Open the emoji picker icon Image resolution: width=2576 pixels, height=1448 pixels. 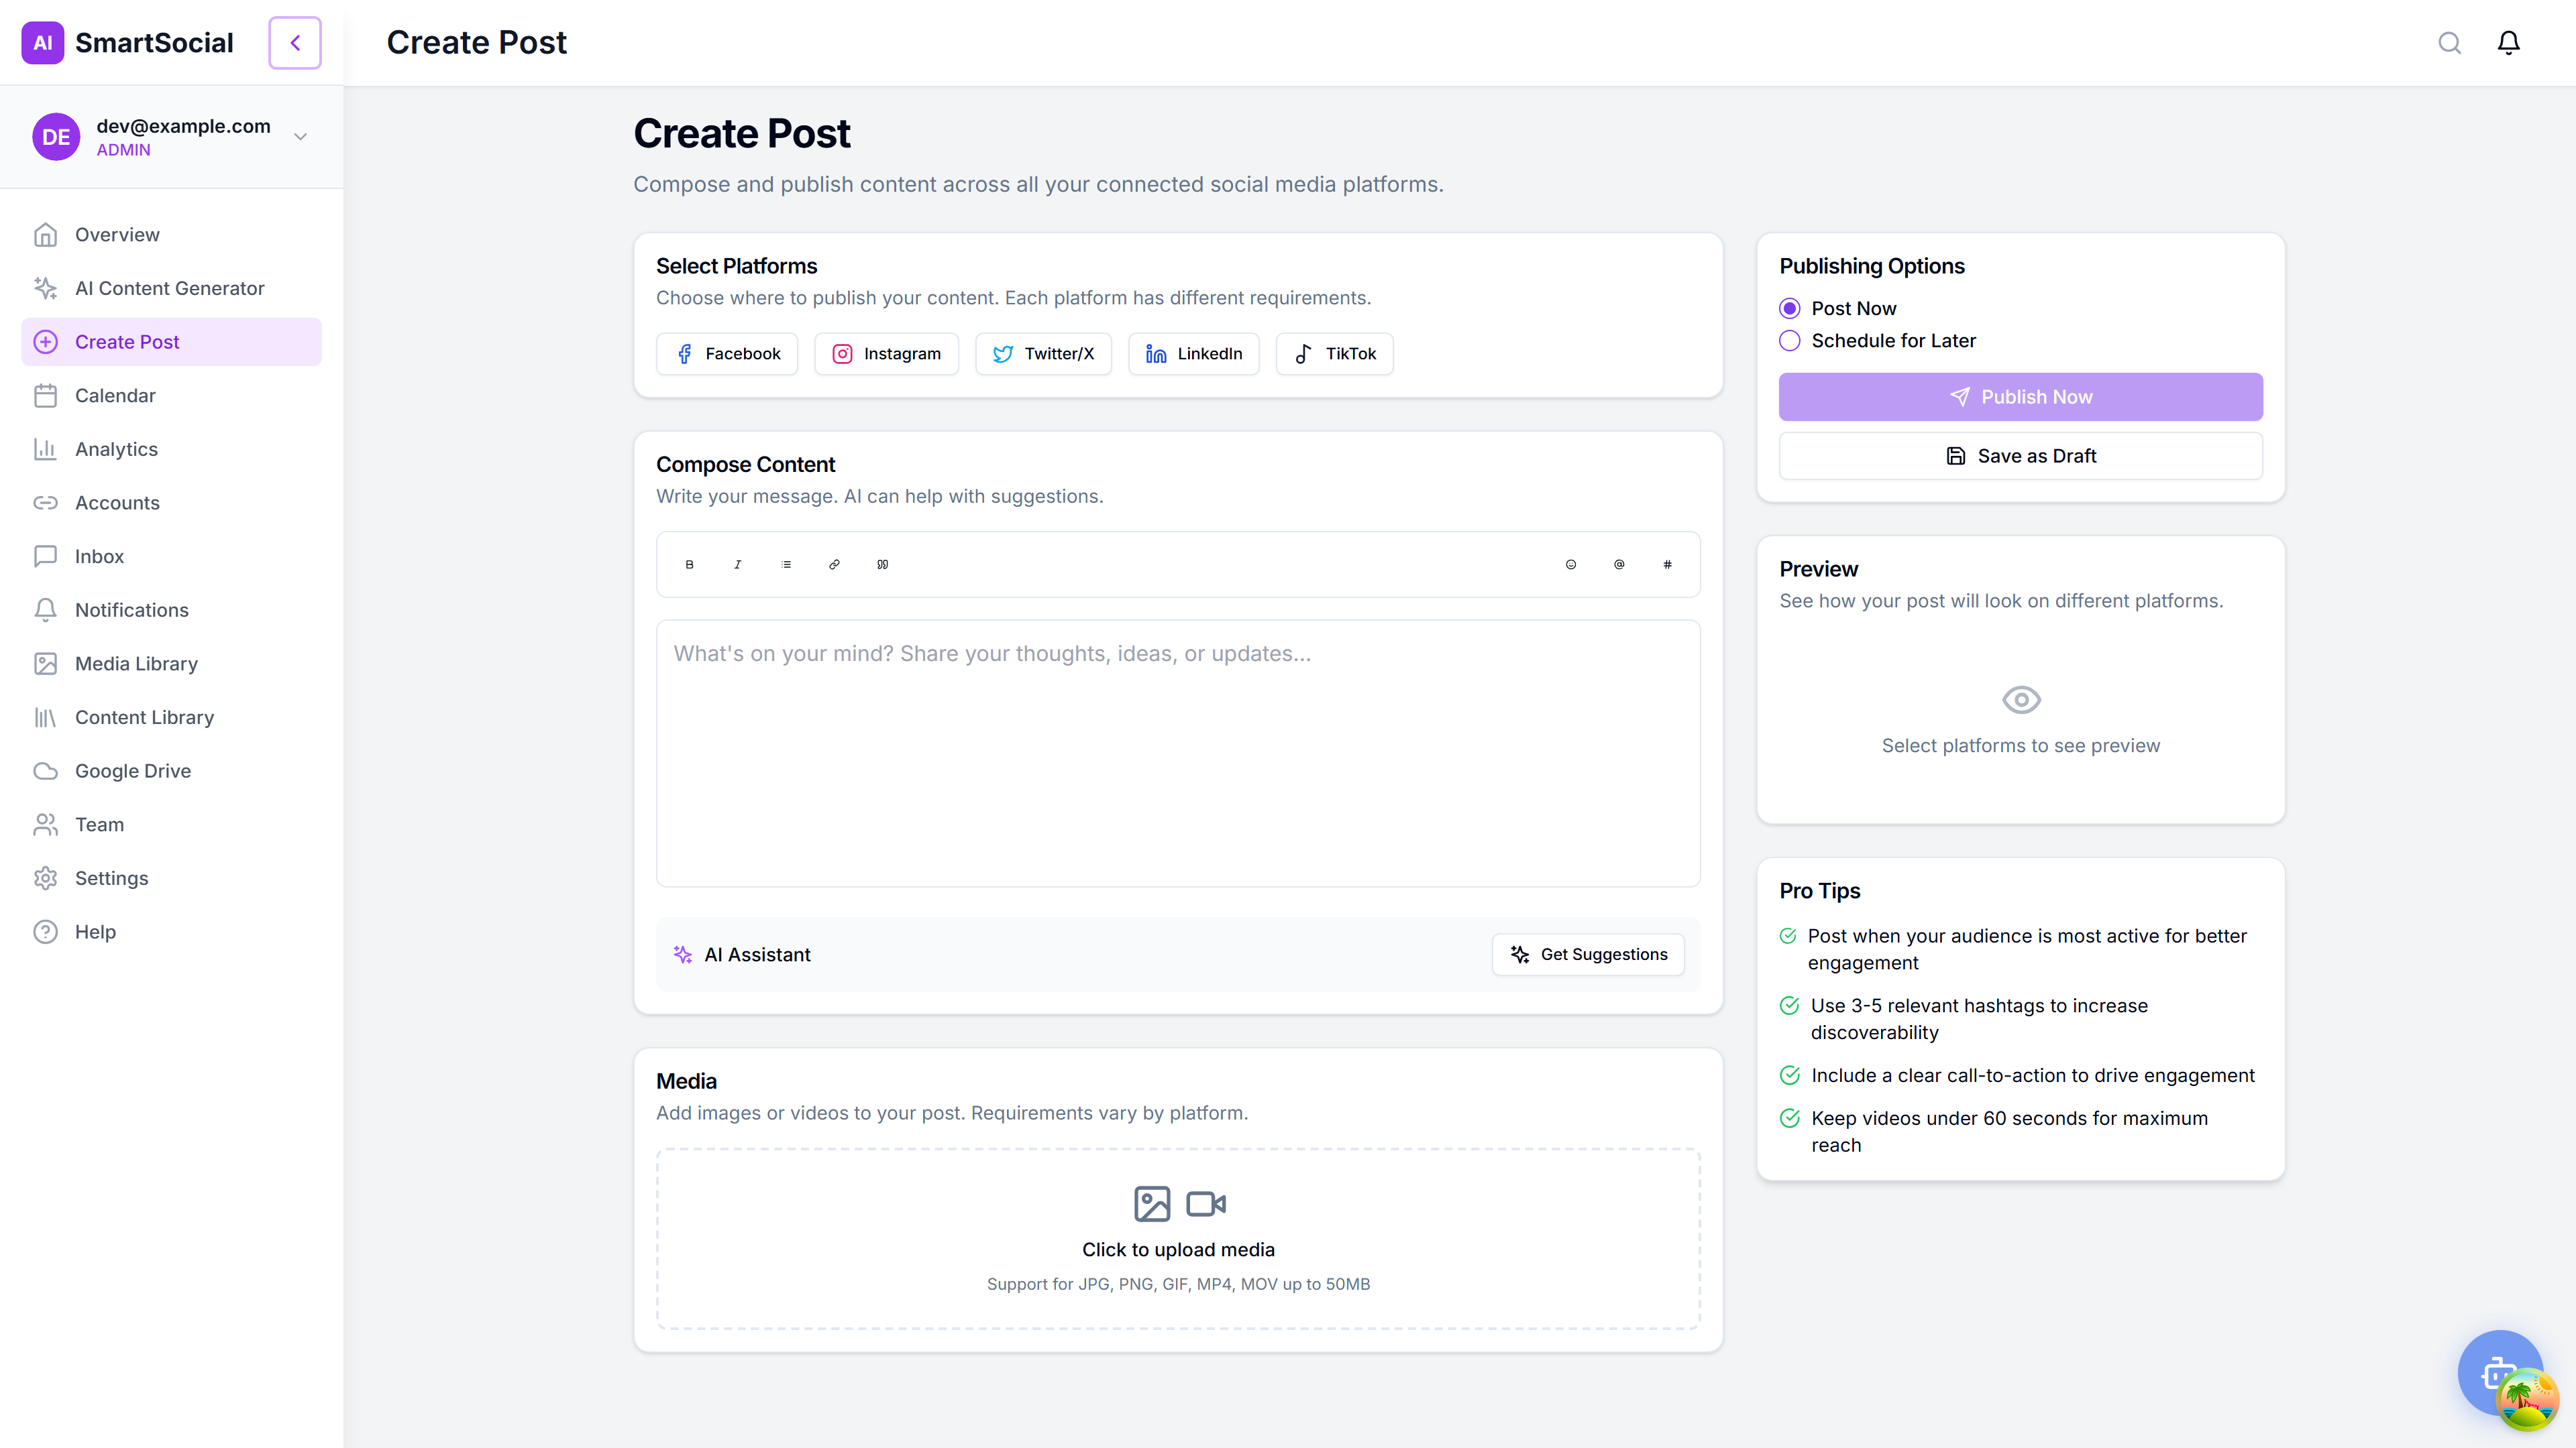click(x=1570, y=564)
